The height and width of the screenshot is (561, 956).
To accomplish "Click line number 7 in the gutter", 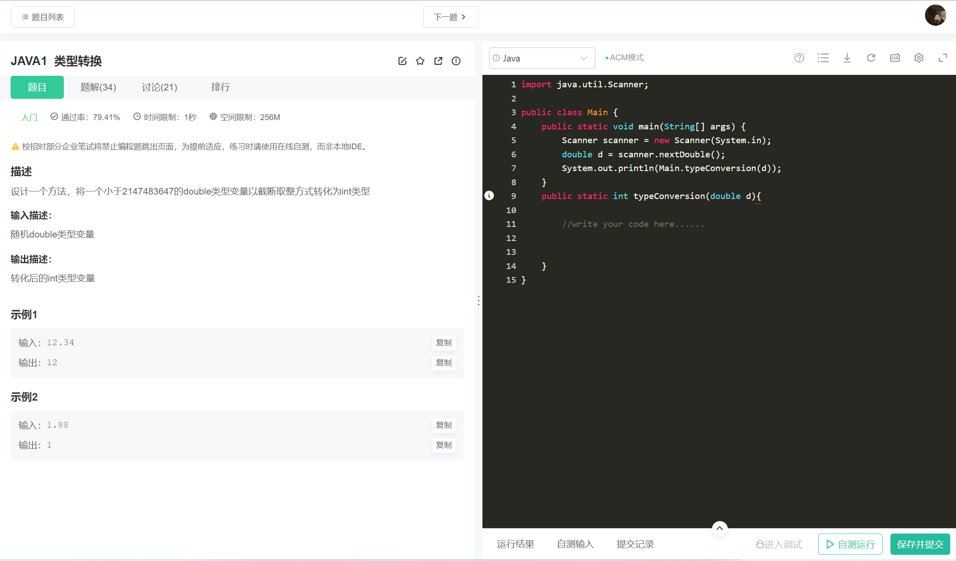I will point(513,168).
